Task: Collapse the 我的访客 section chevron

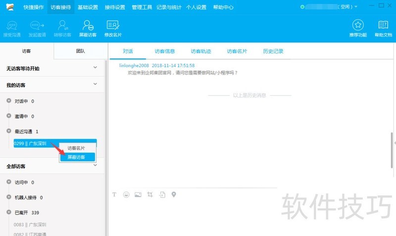Action: pyautogui.click(x=96, y=84)
